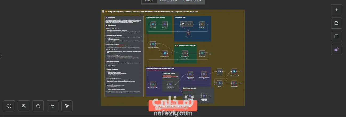Select the Upload PDF trigger node
346x117 pixels.
coord(153,24)
